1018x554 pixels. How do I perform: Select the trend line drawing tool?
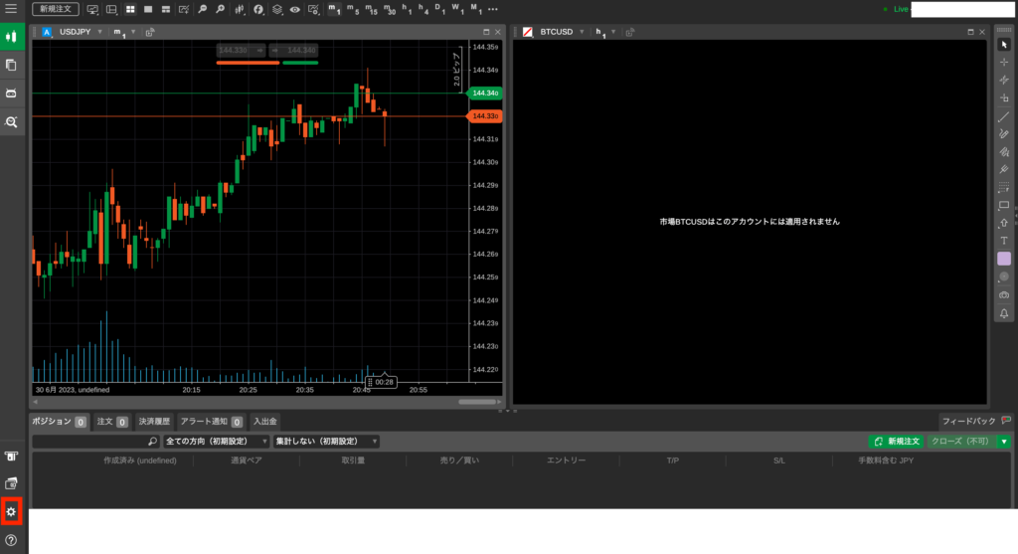(1003, 116)
